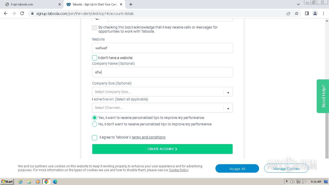Reload the Taboola signup page

pos(22,13)
